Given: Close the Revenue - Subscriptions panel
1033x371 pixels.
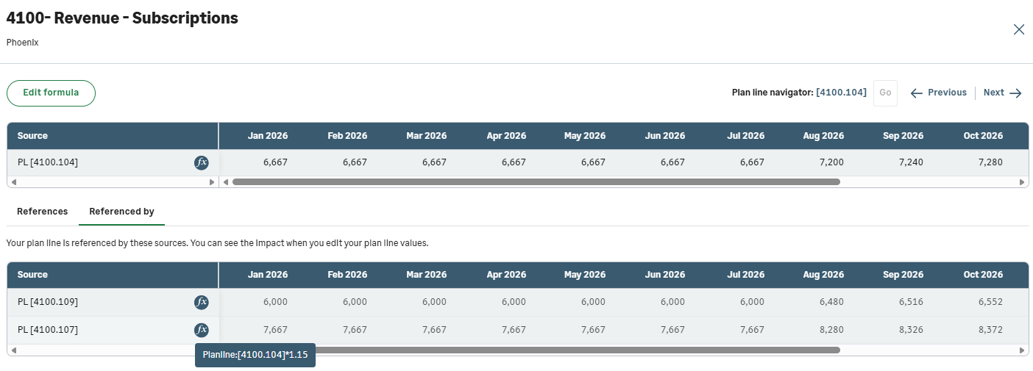Looking at the screenshot, I should point(1018,29).
